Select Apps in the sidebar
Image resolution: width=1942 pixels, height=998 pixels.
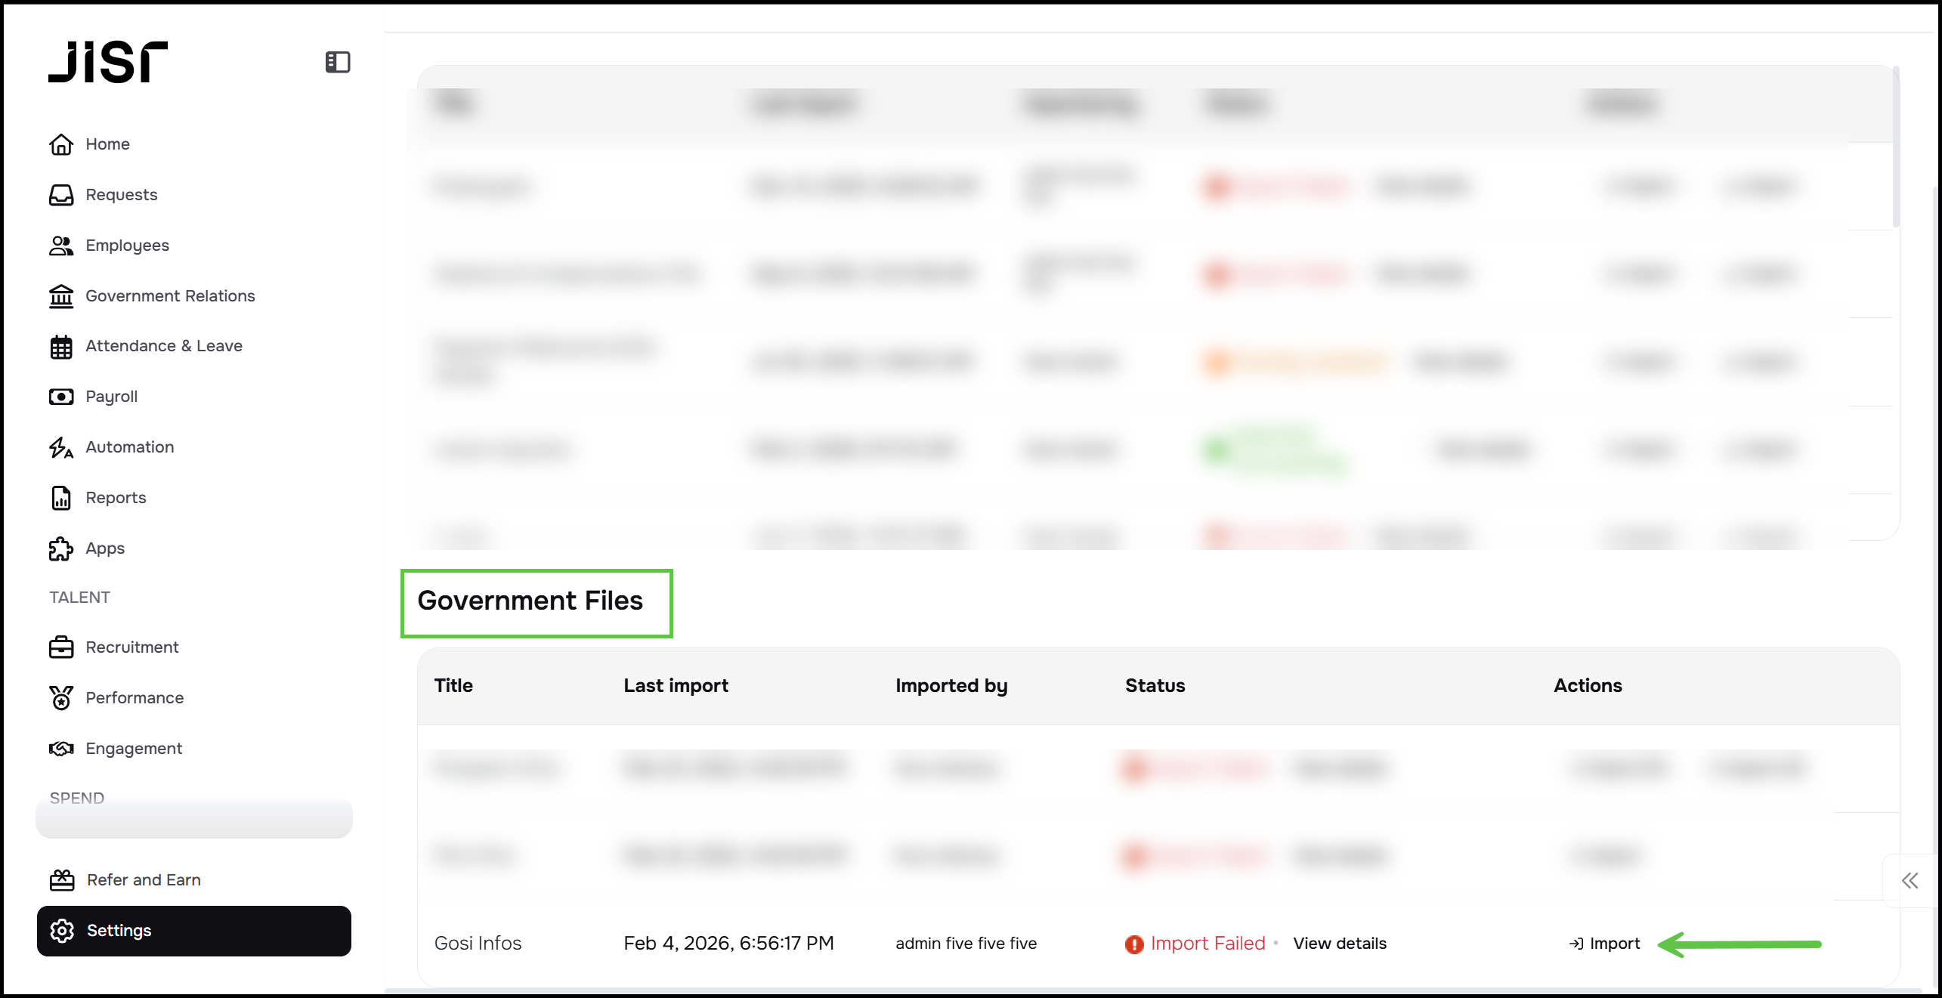point(104,548)
